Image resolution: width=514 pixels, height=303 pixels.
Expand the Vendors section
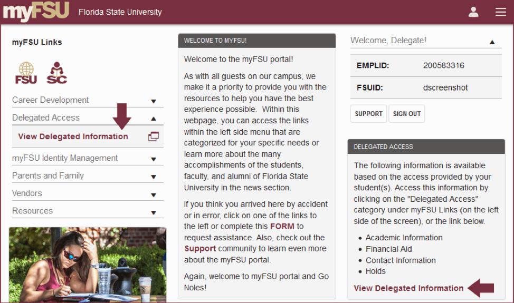[x=154, y=194]
